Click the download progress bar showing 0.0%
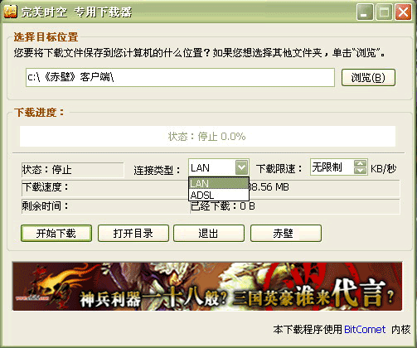 (x=207, y=137)
